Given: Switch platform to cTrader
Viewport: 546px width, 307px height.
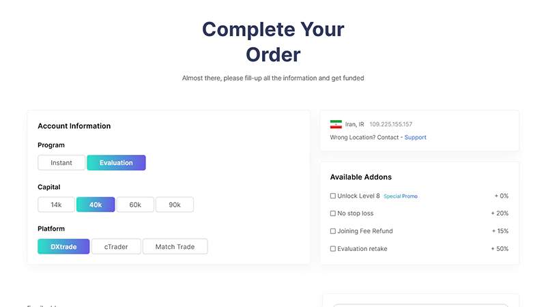Looking at the screenshot, I should (116, 246).
